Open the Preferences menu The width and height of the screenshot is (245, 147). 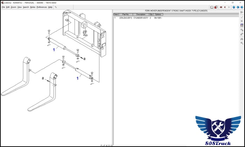[42, 7]
